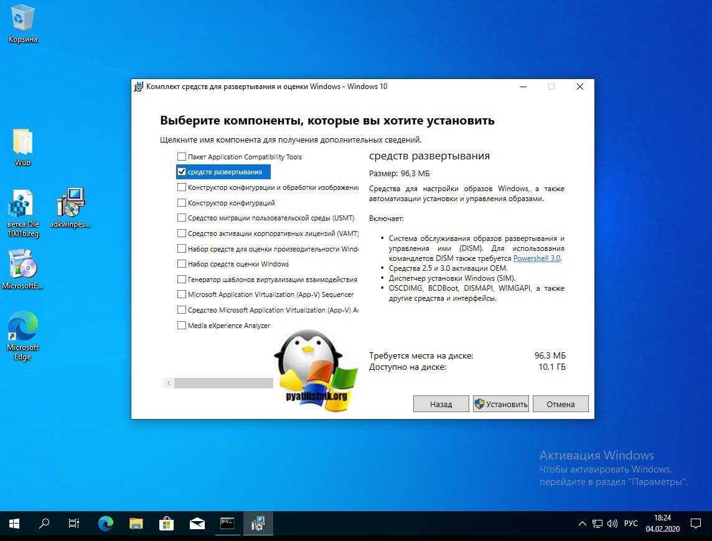The height and width of the screenshot is (541, 712).
Task: Close the ADK installer window
Action: [580, 87]
